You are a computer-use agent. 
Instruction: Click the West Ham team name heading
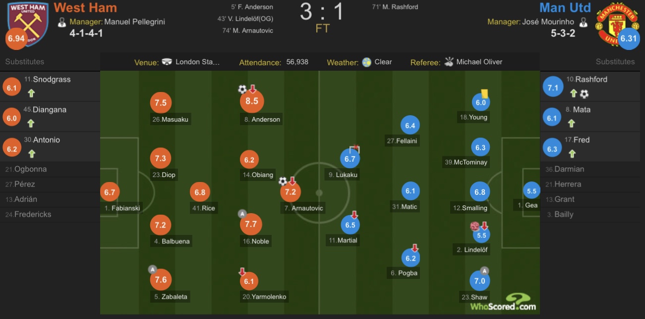(85, 8)
